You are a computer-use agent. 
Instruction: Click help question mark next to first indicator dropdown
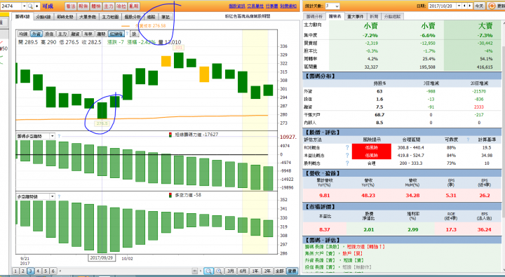59,136
